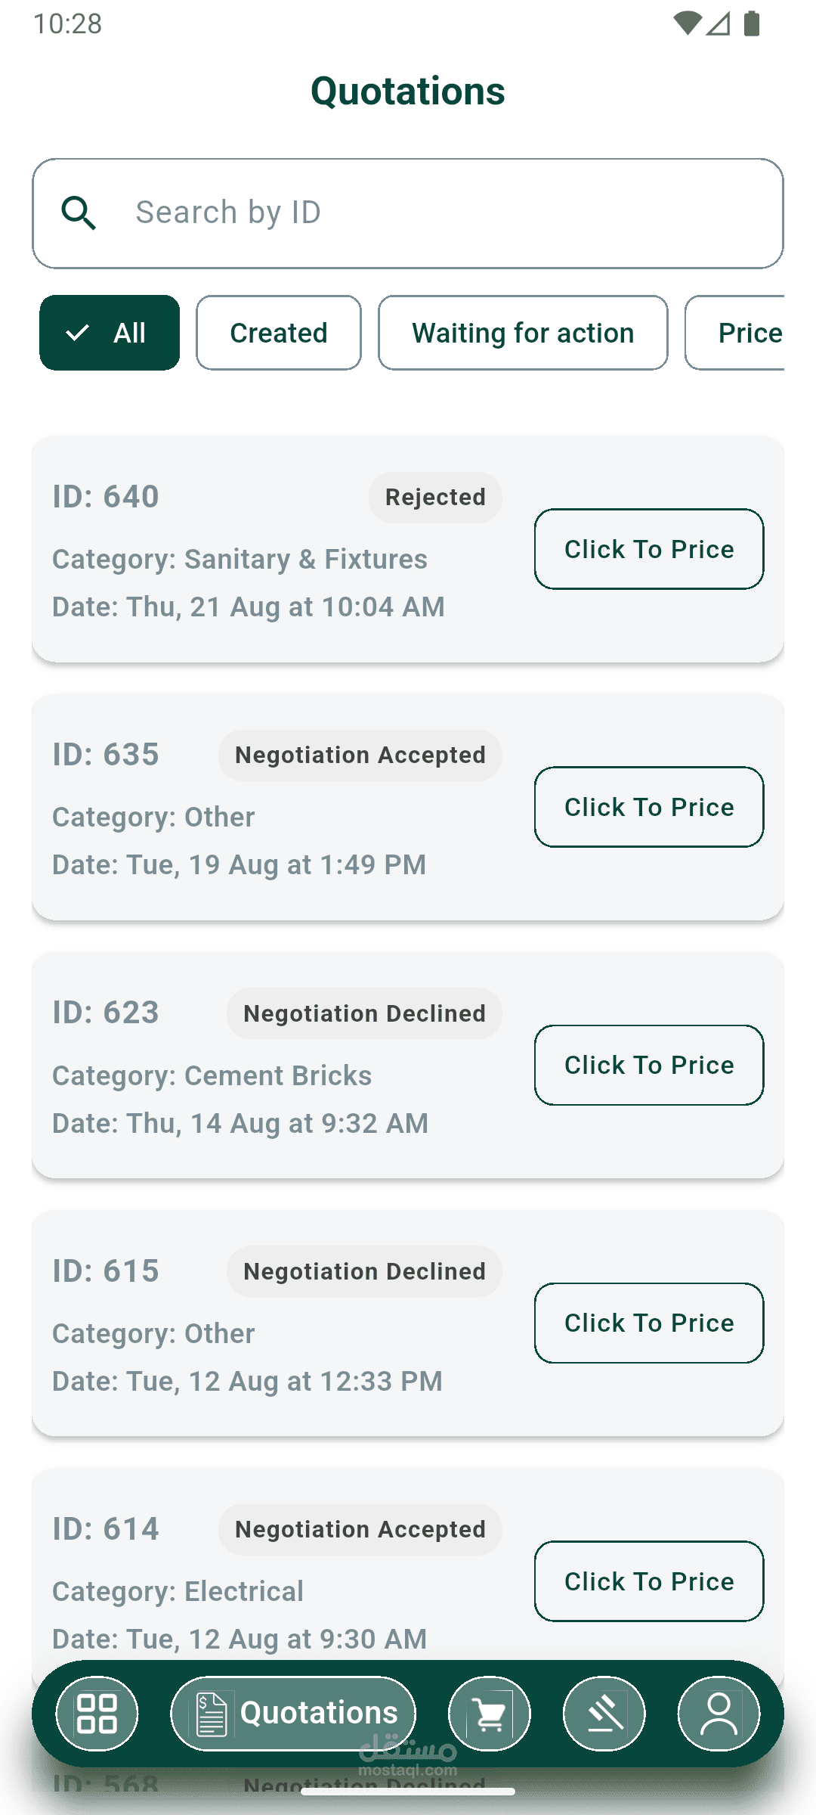The height and width of the screenshot is (1815, 816).
Task: Tap the search magnifier icon
Action: click(79, 213)
